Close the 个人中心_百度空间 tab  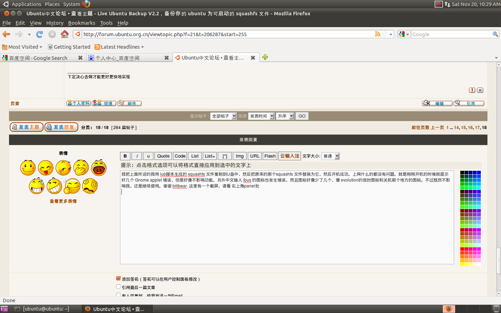click(167, 58)
